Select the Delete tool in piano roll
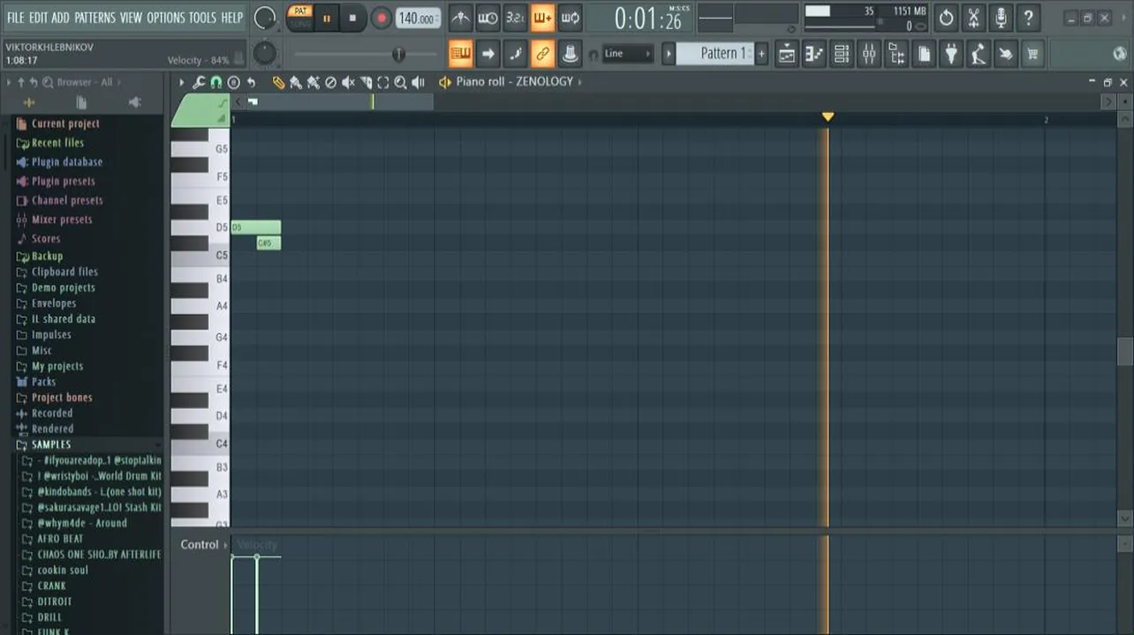 pos(331,82)
